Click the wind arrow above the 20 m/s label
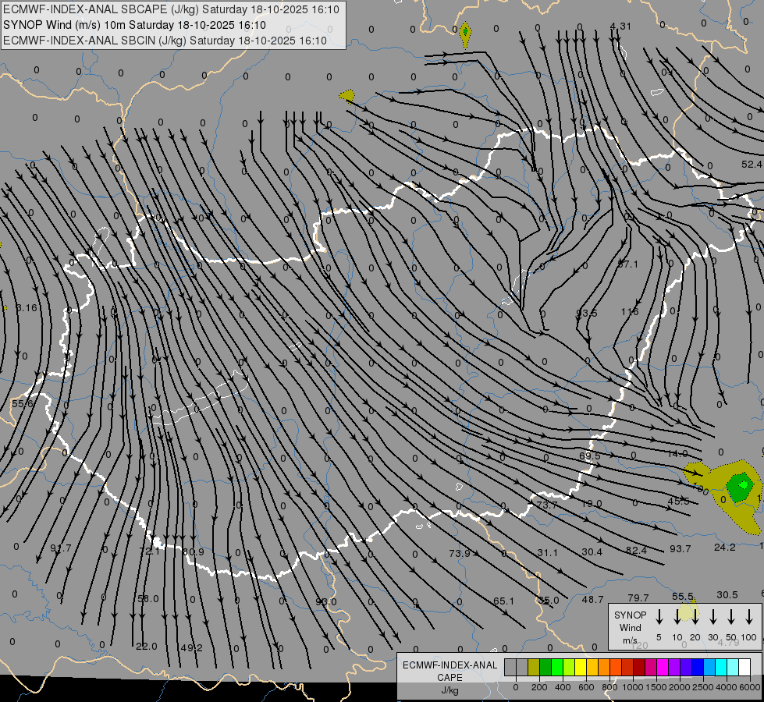 pyautogui.click(x=695, y=617)
